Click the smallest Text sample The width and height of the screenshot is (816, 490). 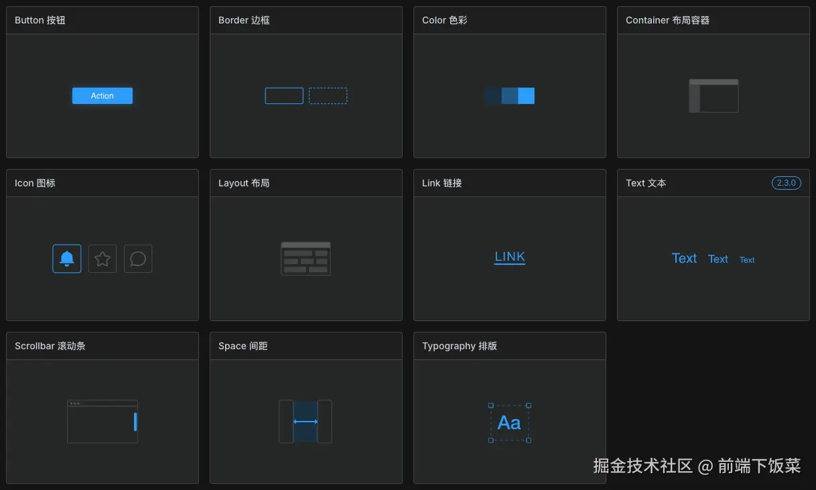(747, 260)
